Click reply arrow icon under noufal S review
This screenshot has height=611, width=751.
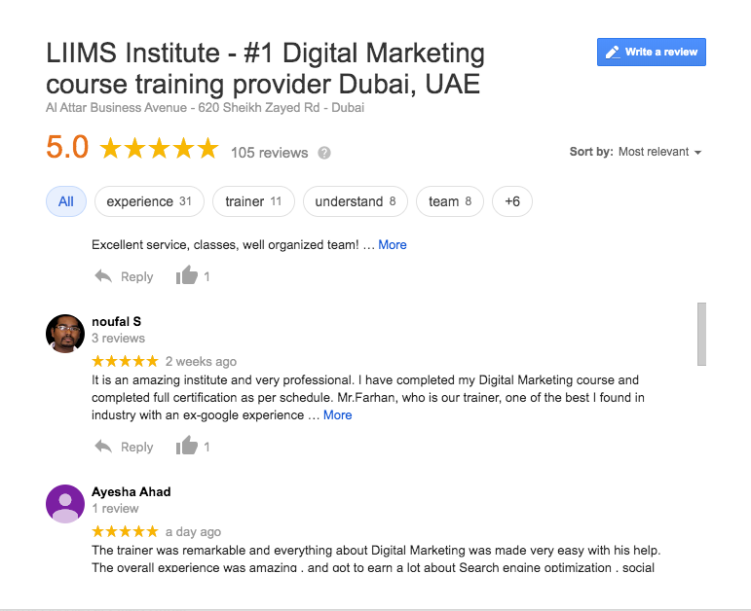(103, 447)
